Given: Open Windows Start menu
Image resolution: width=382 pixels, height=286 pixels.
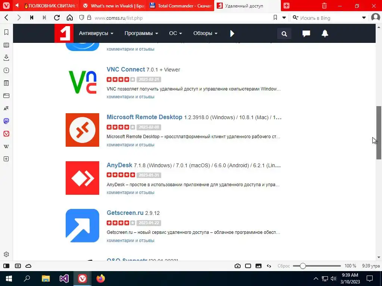Looking at the screenshot, I should coord(9,279).
